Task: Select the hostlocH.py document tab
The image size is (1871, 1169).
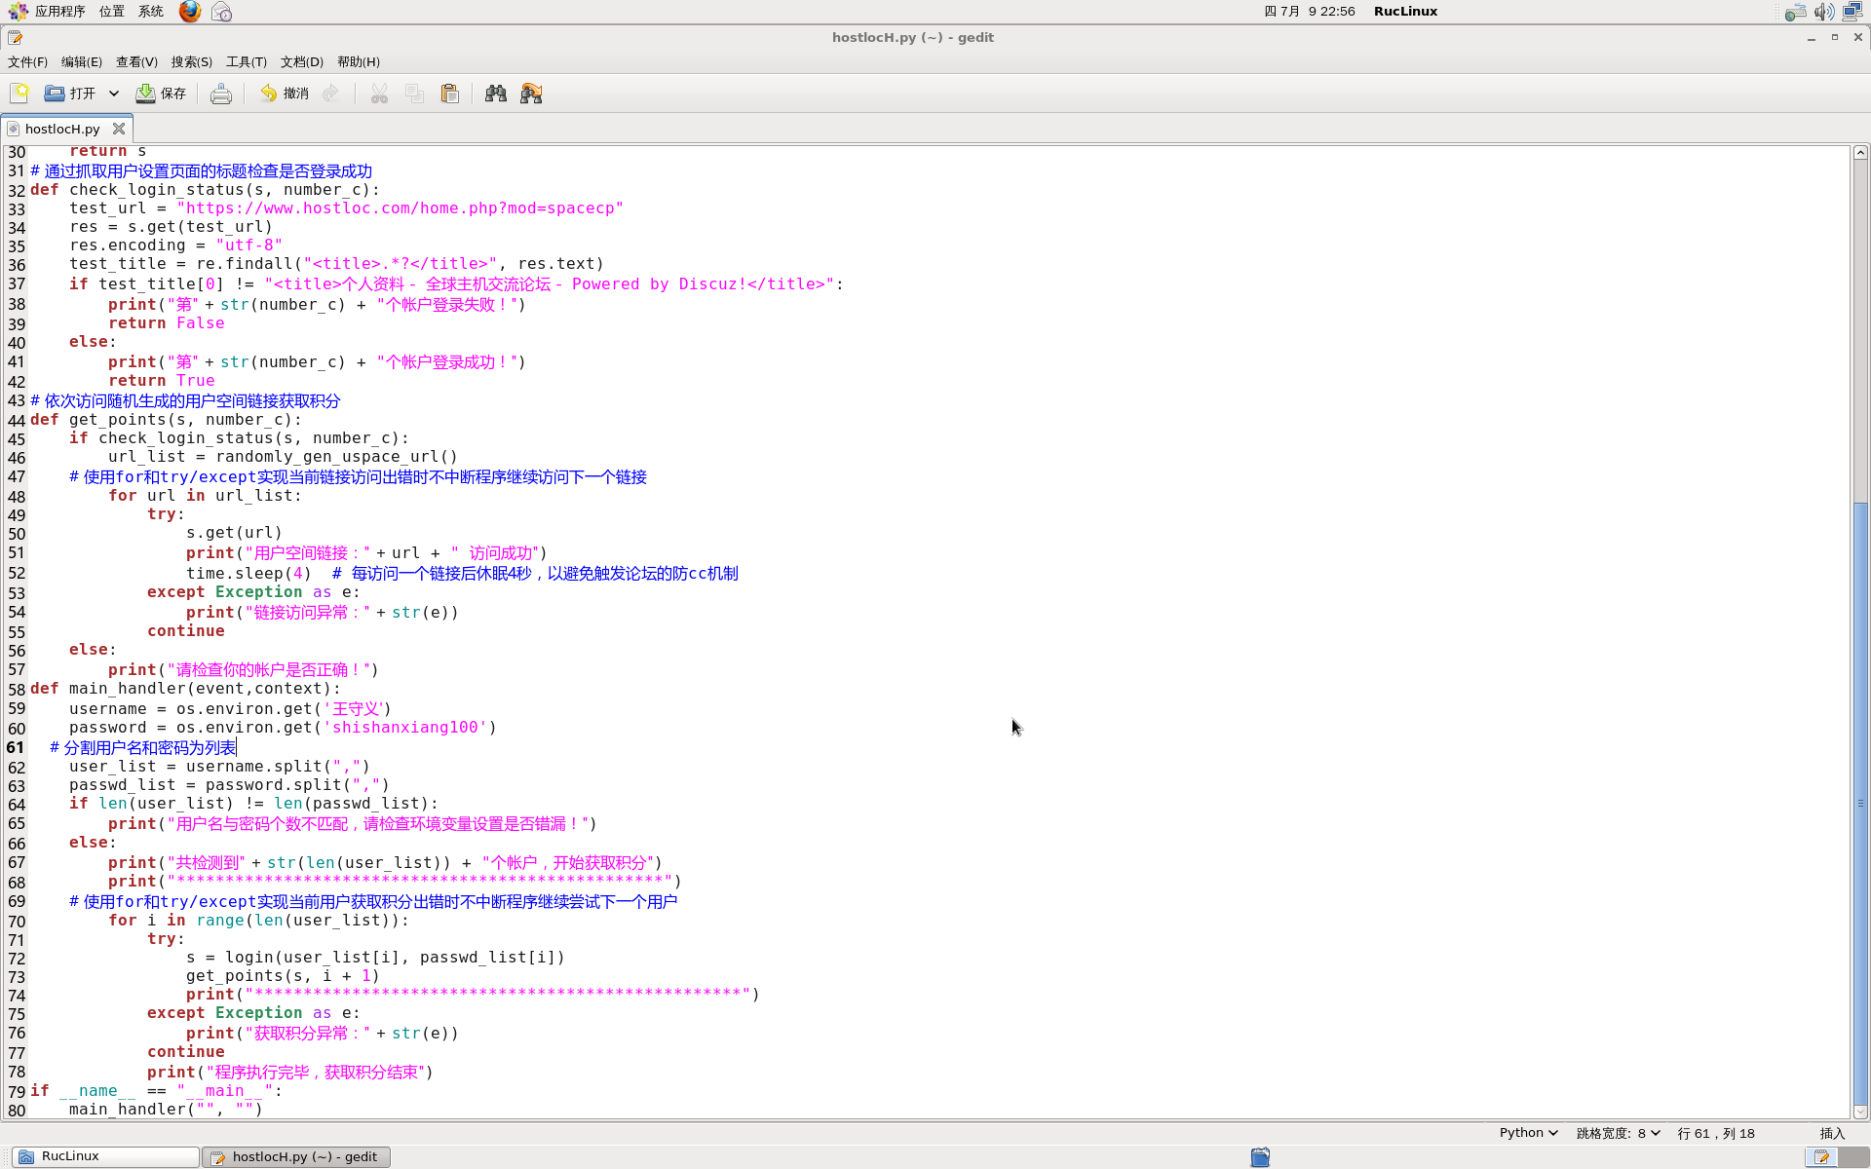Action: pyautogui.click(x=61, y=129)
